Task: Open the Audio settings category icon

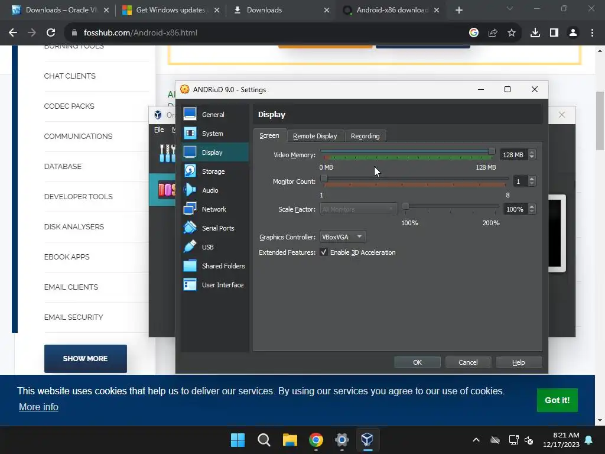Action: (190, 190)
